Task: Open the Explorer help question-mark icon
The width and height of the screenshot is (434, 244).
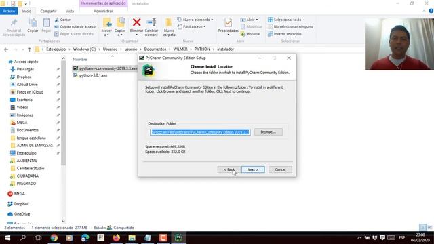Action: tap(431, 11)
